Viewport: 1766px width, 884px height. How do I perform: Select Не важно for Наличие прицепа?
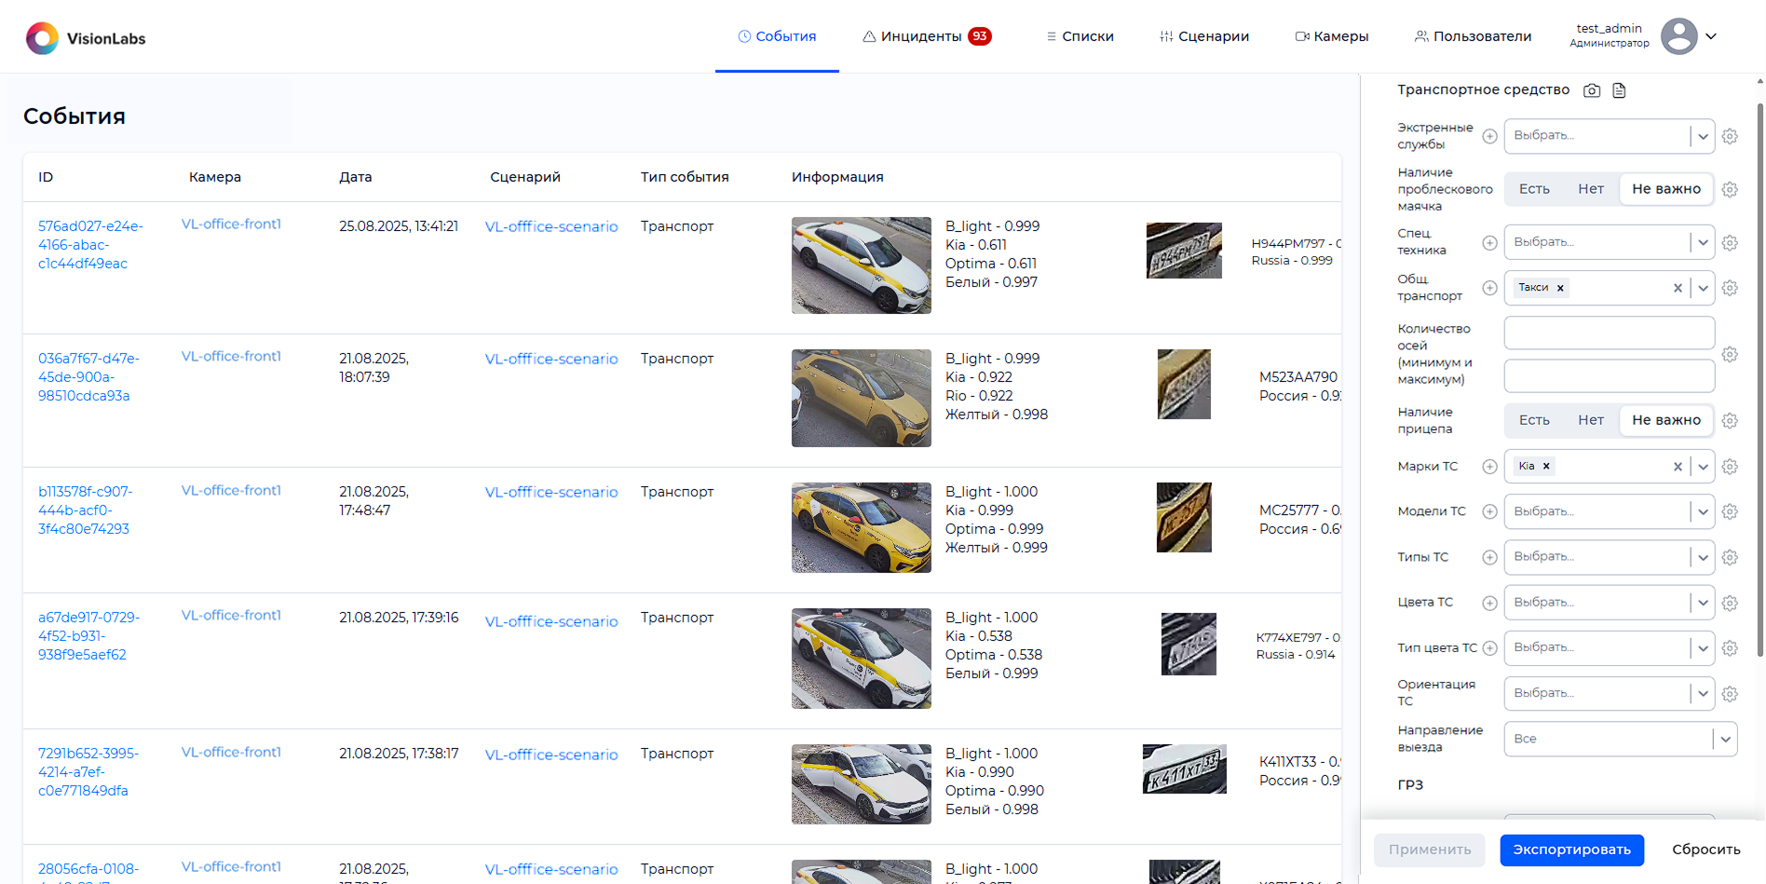click(1666, 420)
